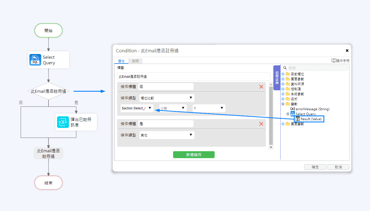Click the errorMessage variable (x) icon

[293, 109]
